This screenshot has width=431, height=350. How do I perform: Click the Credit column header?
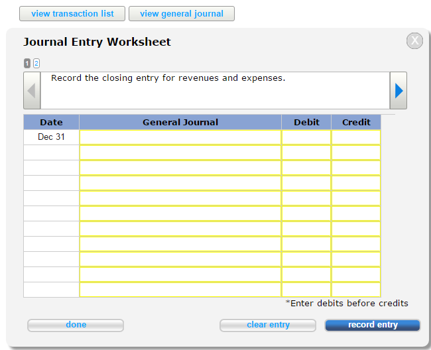click(356, 122)
